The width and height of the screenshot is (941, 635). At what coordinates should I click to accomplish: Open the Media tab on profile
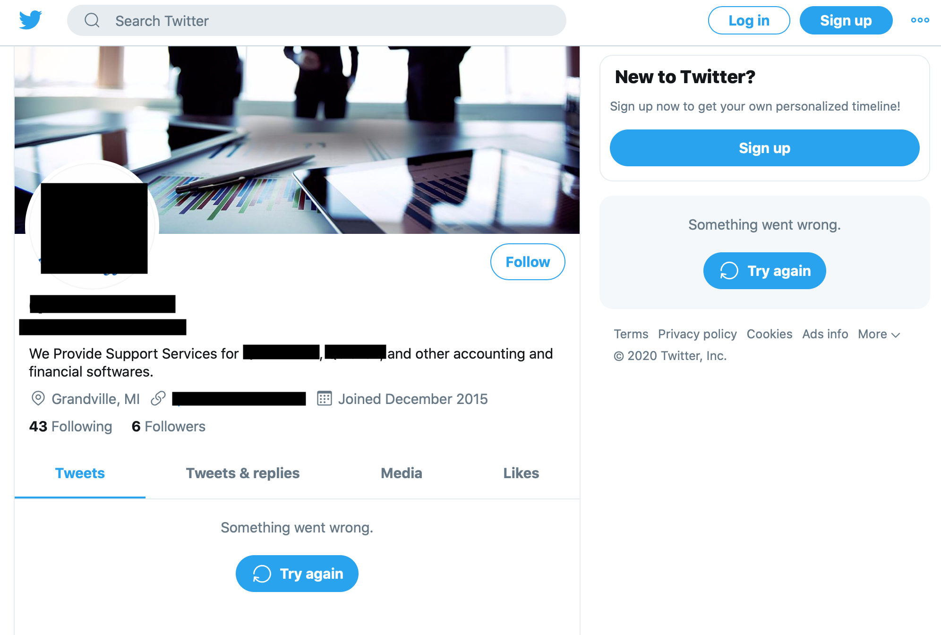point(401,472)
